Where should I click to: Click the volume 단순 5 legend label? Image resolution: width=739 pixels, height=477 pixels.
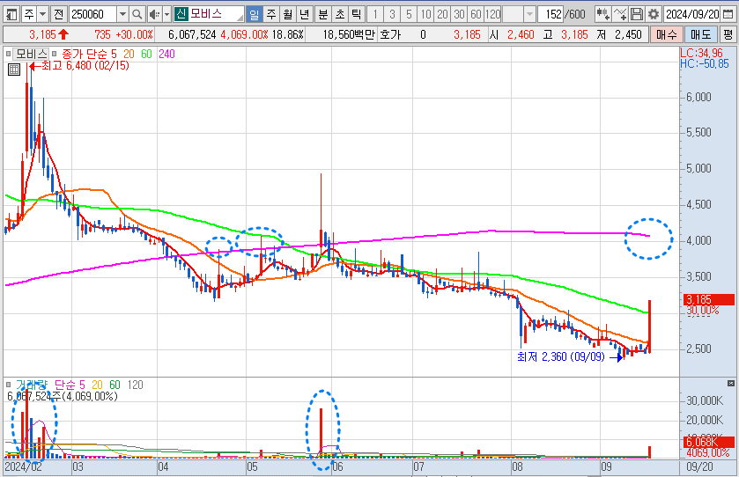[70, 385]
